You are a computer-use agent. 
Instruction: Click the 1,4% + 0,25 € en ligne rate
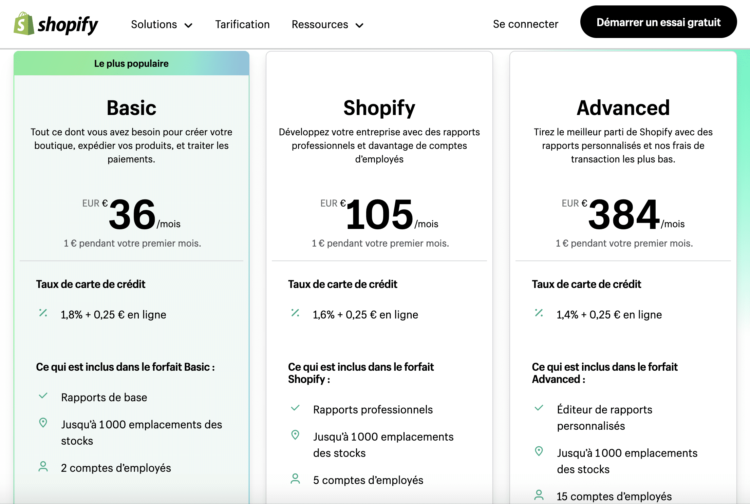pos(609,315)
